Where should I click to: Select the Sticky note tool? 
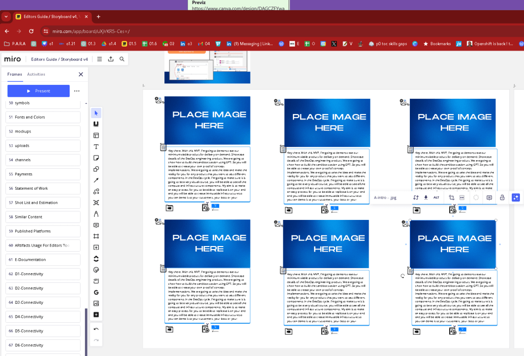96,158
